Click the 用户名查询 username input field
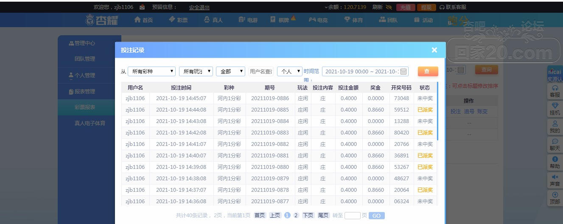 pyautogui.click(x=261, y=72)
